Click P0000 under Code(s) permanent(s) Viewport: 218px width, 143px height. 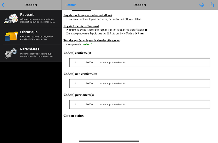click(89, 104)
